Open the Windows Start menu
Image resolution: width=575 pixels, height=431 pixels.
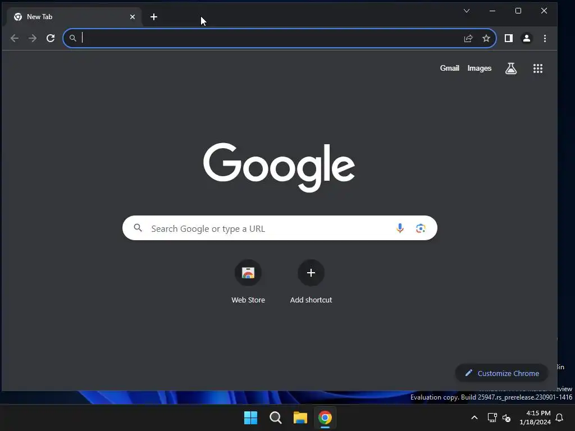click(251, 418)
